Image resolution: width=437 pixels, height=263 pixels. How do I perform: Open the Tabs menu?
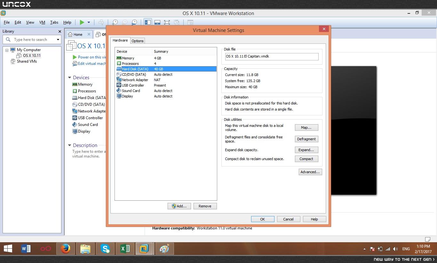pyautogui.click(x=54, y=22)
